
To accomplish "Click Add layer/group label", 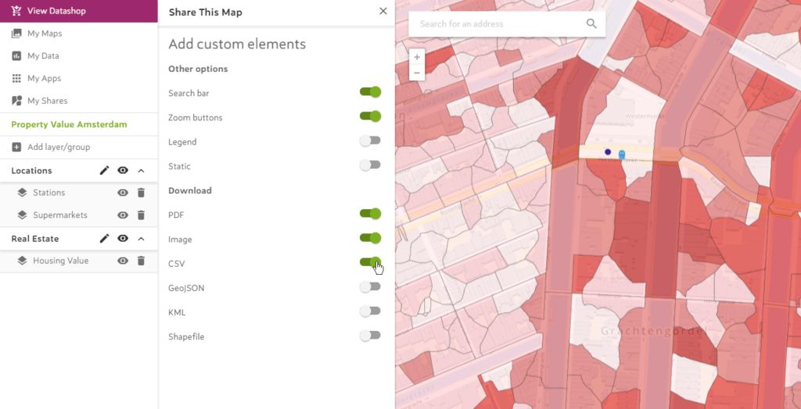I will click(x=59, y=147).
